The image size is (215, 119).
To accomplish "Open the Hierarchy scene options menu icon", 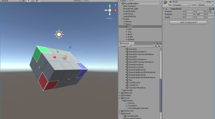I will [160, 3].
